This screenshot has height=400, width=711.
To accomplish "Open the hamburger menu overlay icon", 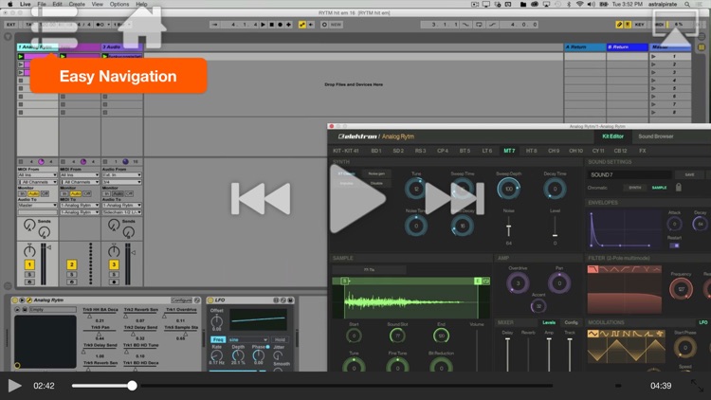I will (54, 27).
